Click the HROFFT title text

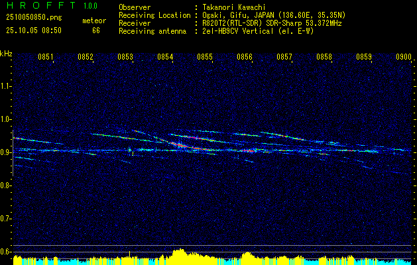click(41, 5)
